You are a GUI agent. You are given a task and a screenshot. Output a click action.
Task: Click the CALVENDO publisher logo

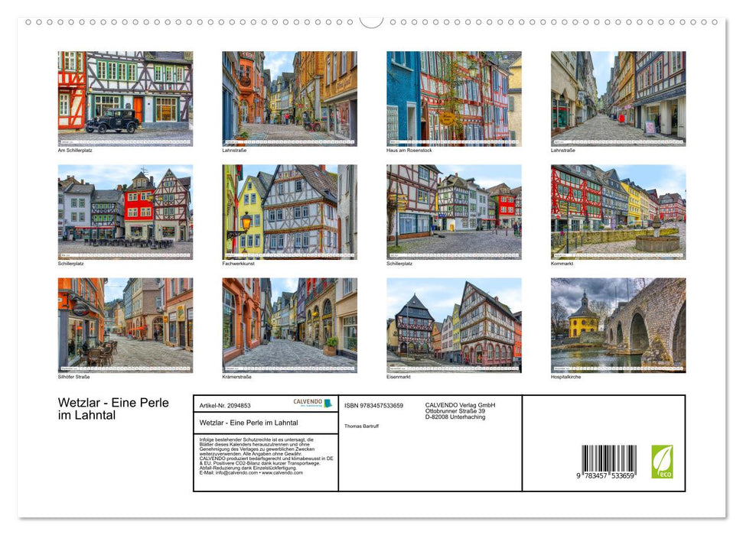tap(308, 404)
